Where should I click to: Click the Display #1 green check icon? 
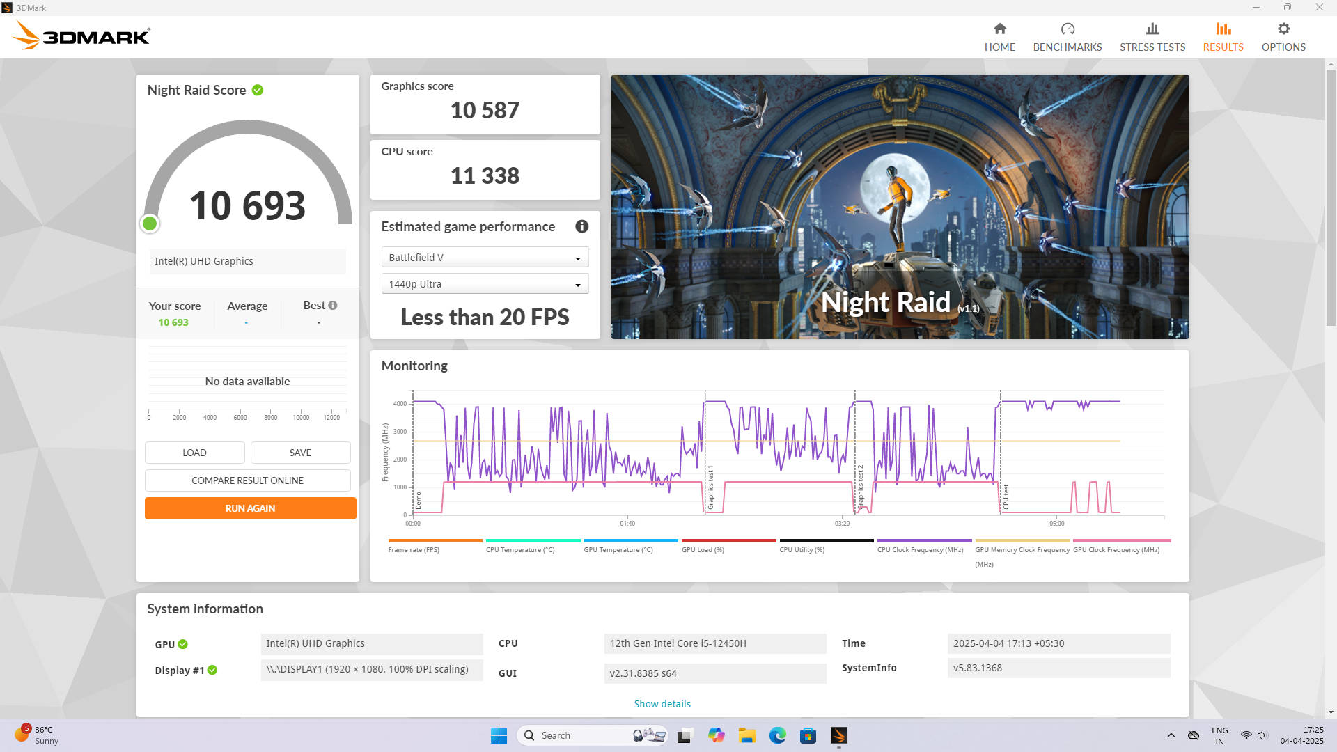pyautogui.click(x=212, y=671)
